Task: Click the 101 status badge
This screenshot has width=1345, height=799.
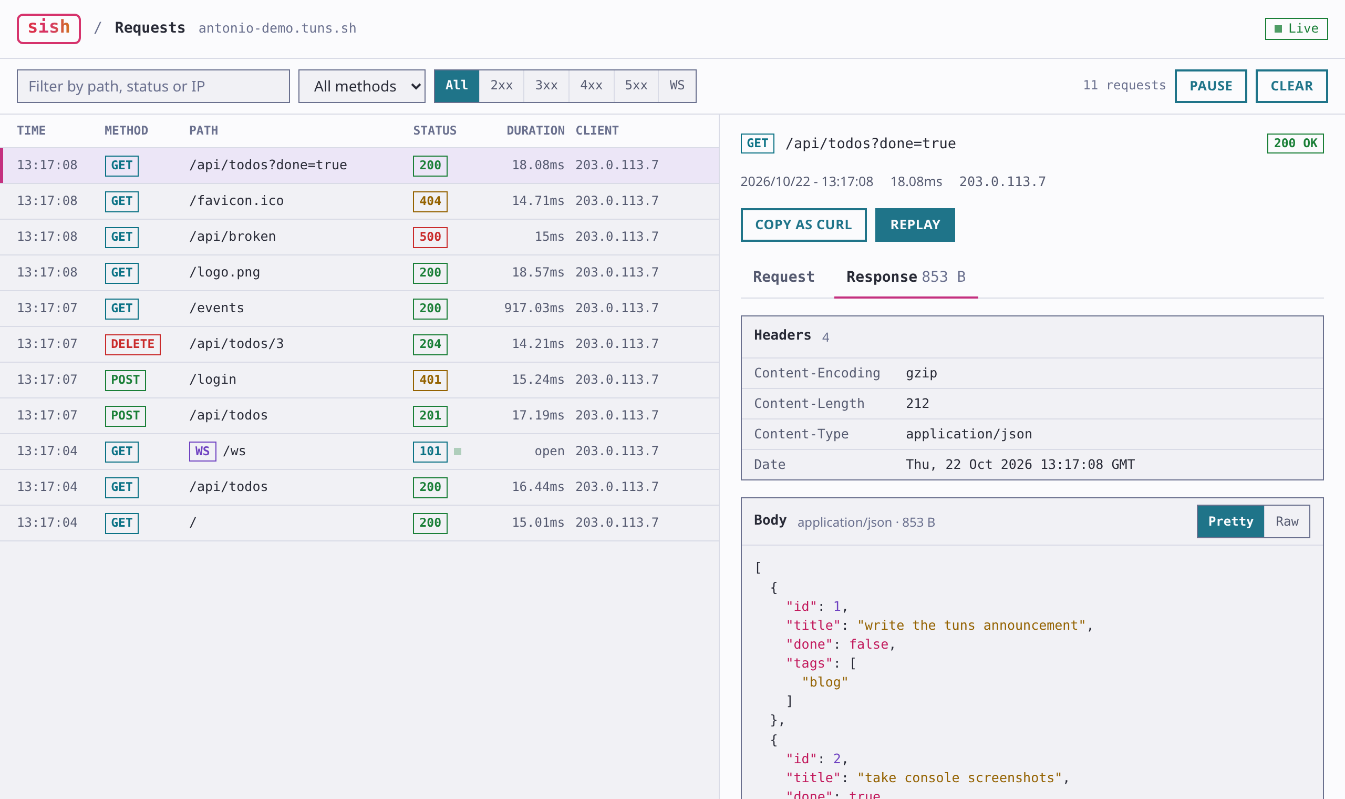Action: (x=430, y=451)
